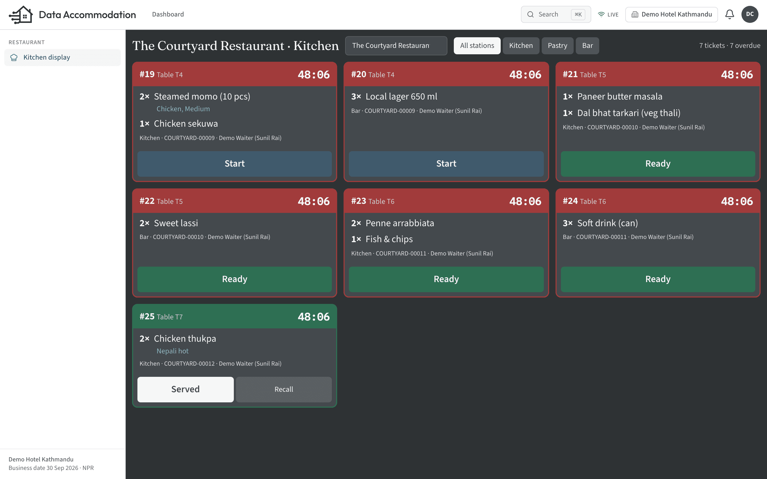Filter tickets by Kitchen station
Viewport: 767px width, 479px height.
click(x=521, y=46)
